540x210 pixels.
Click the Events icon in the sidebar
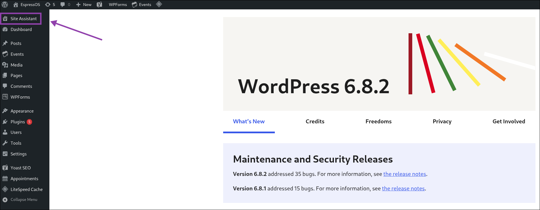pyautogui.click(x=5, y=54)
